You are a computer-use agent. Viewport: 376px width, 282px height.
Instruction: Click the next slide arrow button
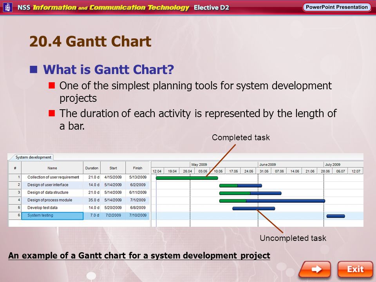click(315, 269)
